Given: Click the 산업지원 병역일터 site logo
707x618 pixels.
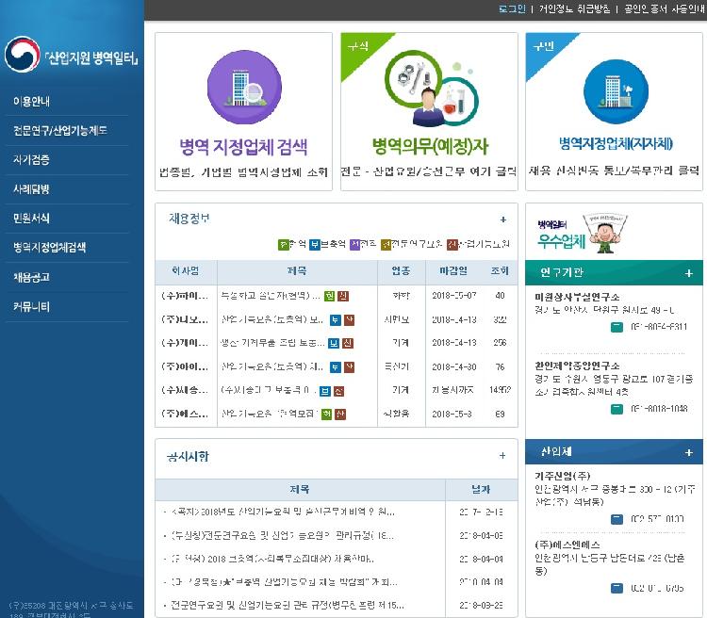Looking at the screenshot, I should pyautogui.click(x=72, y=57).
